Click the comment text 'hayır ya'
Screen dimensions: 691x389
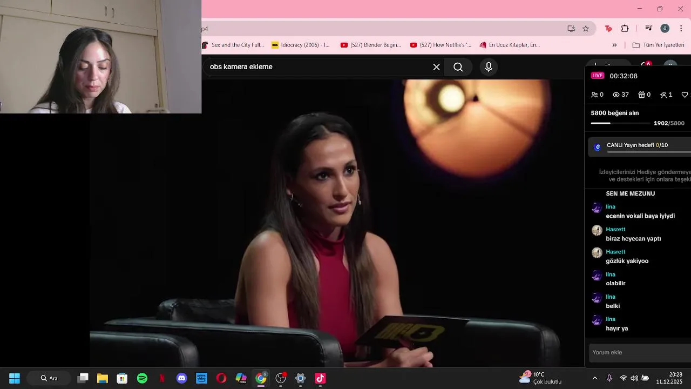(x=617, y=328)
